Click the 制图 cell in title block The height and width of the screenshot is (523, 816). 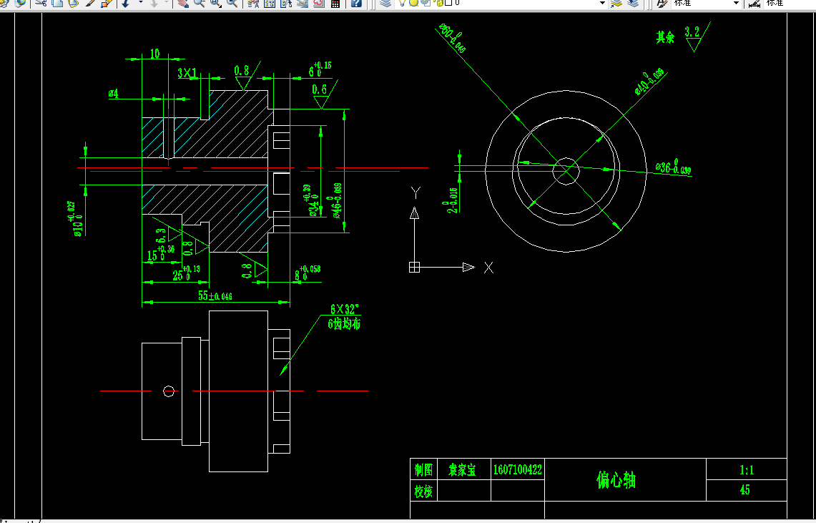point(425,470)
